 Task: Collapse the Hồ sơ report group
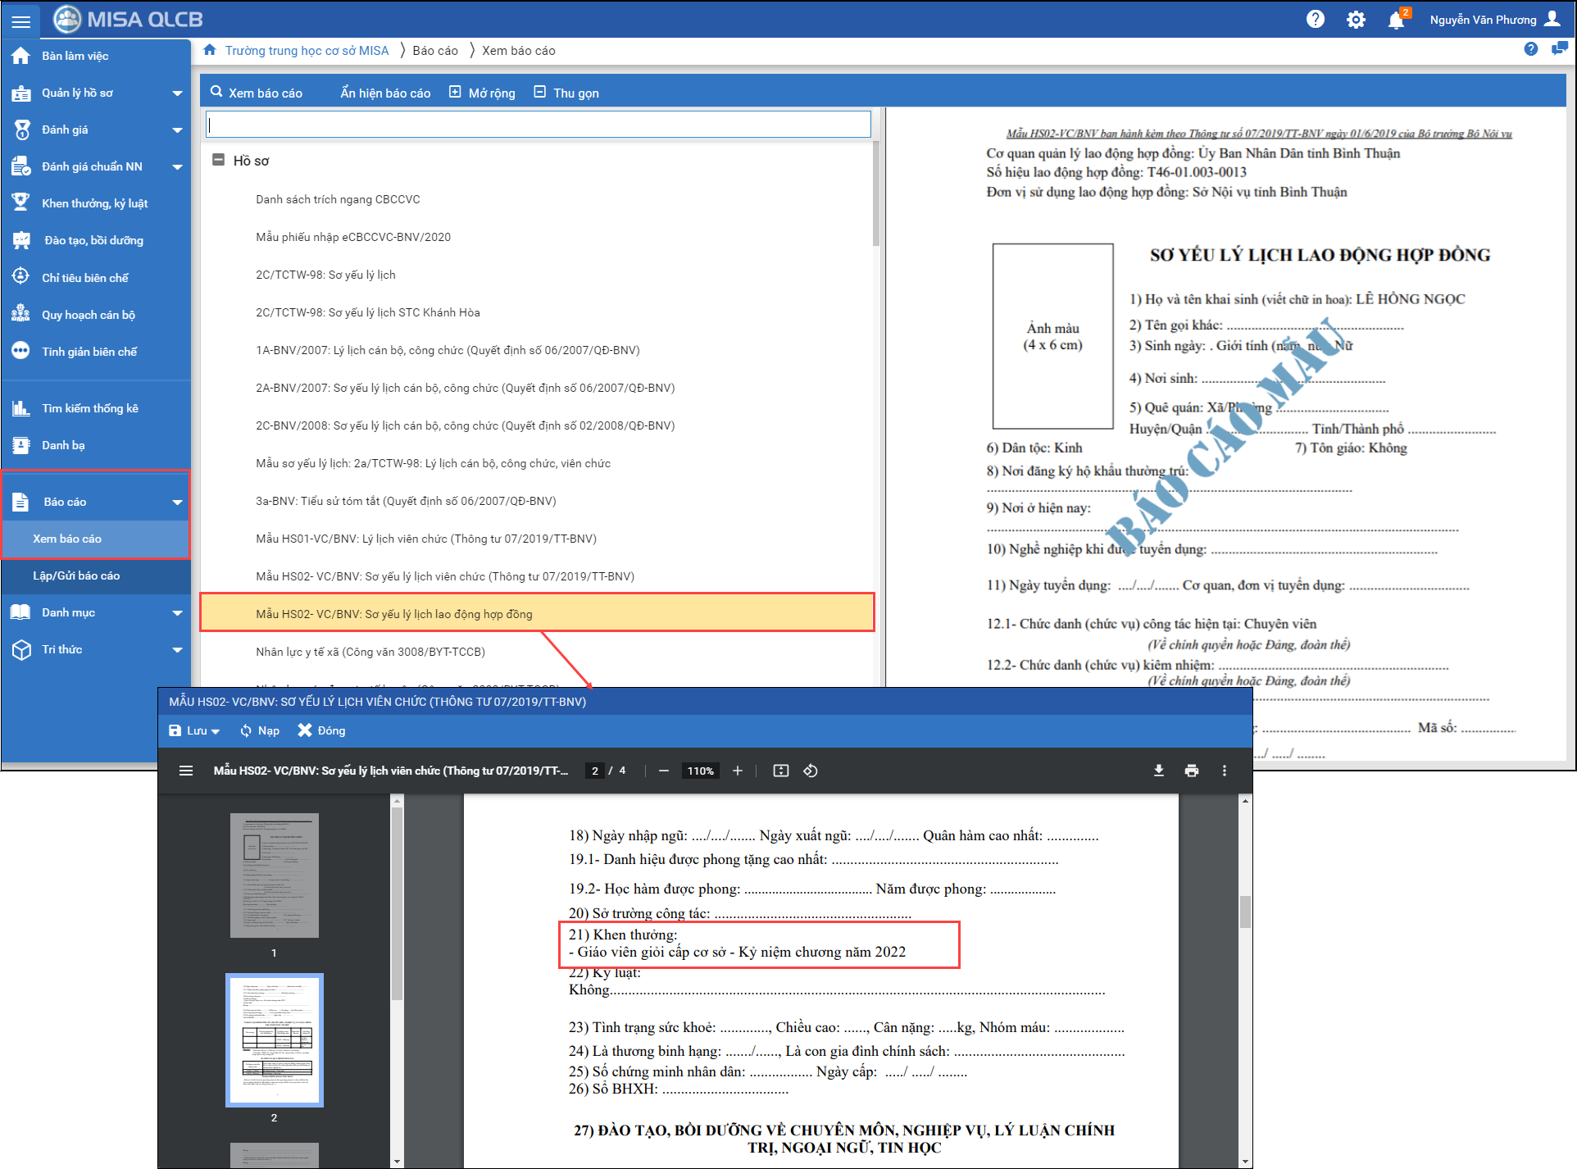[x=218, y=160]
